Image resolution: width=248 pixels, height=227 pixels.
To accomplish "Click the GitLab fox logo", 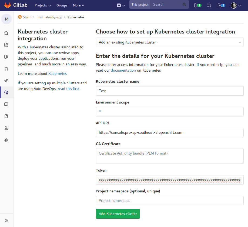I will tap(7, 5).
